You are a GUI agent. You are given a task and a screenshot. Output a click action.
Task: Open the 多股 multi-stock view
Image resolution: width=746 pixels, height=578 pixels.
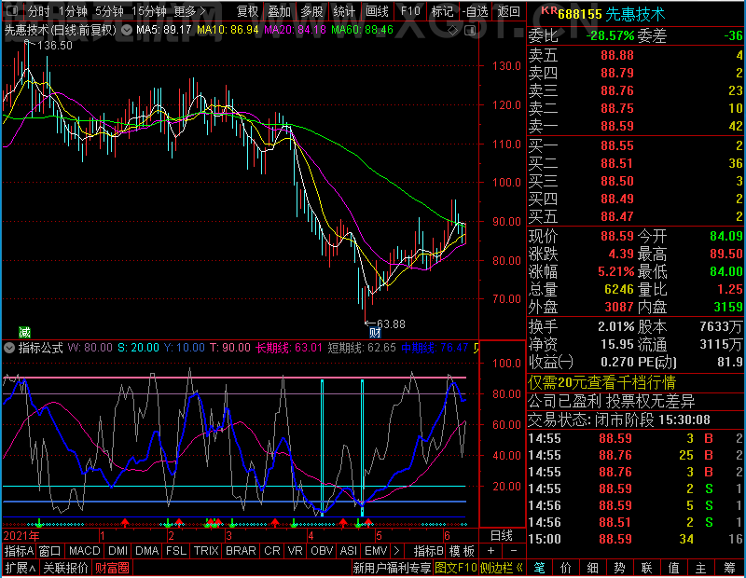pyautogui.click(x=311, y=11)
